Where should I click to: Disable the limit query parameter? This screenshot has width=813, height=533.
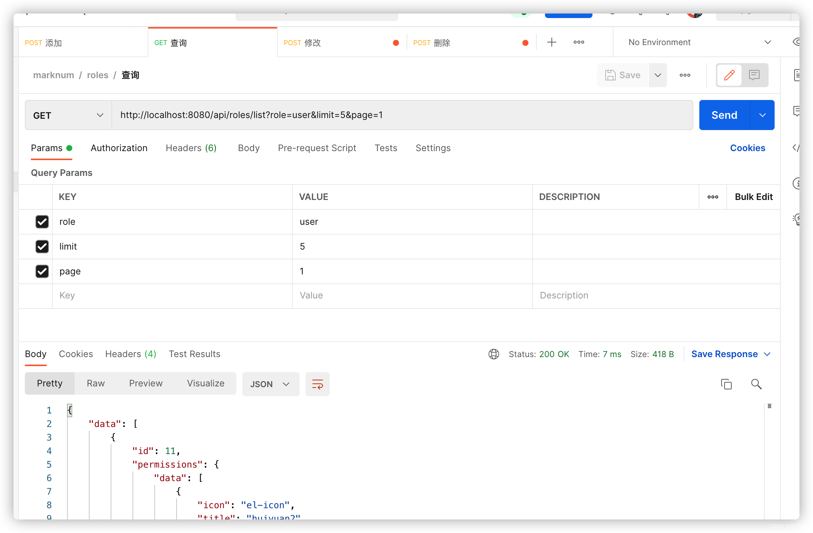42,247
